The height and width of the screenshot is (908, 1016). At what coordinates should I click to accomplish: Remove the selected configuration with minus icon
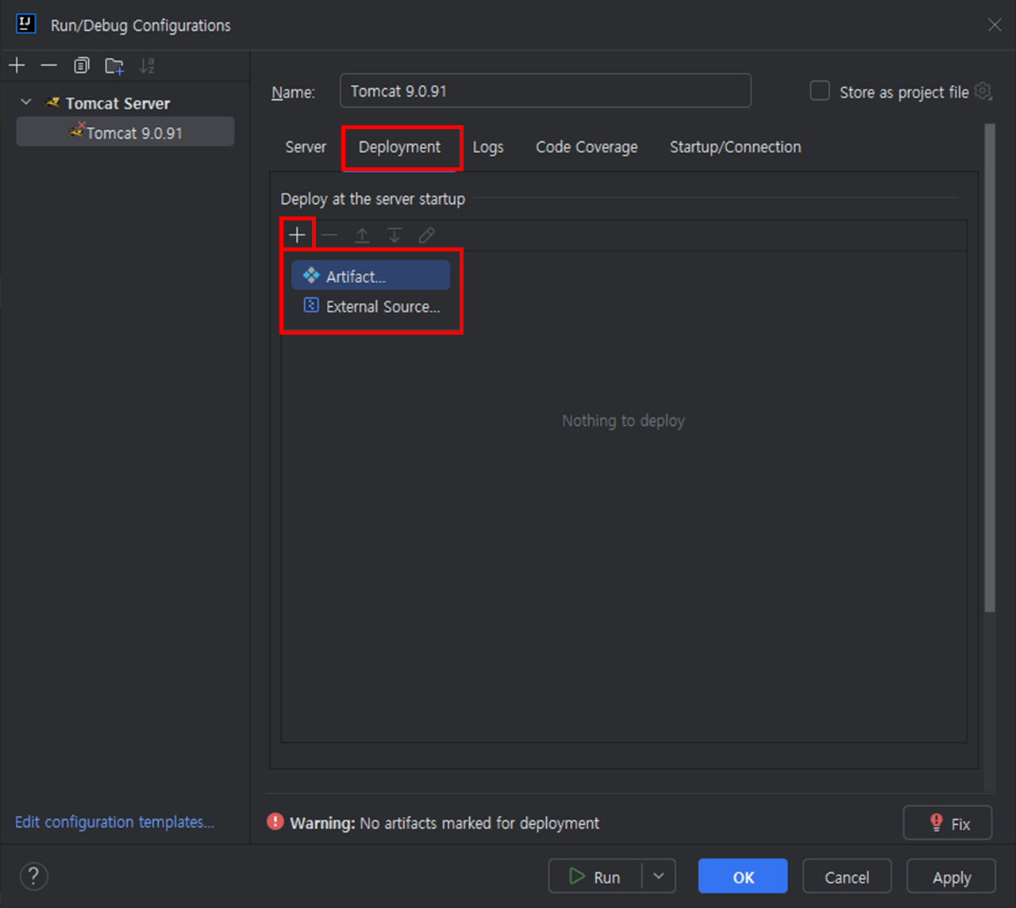48,65
